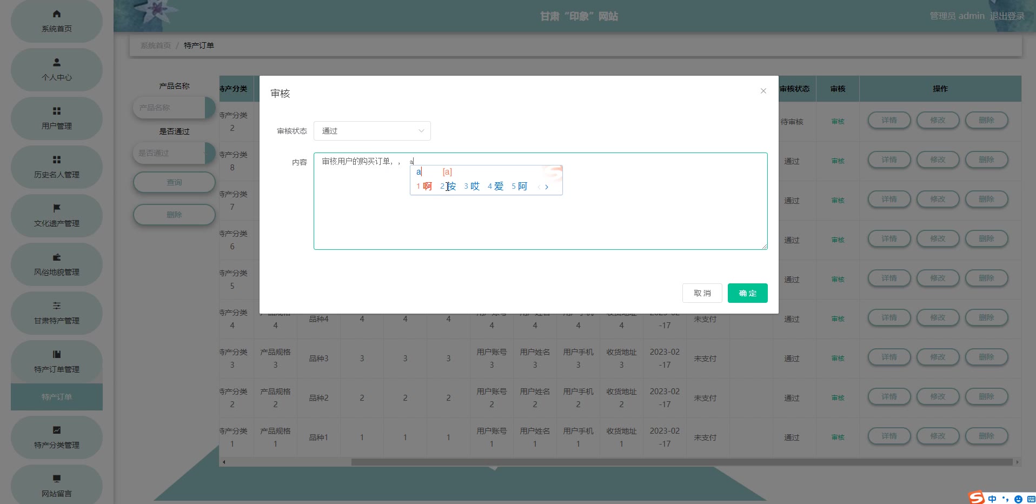Expand the 审核状态 dropdown showing 通过
The height and width of the screenshot is (504, 1036).
[372, 131]
